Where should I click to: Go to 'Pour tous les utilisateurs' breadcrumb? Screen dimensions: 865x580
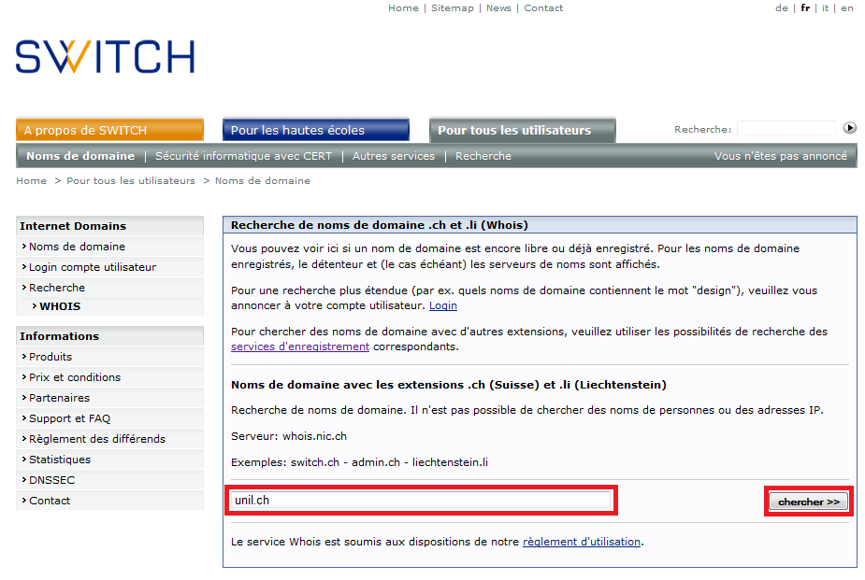pos(131,180)
